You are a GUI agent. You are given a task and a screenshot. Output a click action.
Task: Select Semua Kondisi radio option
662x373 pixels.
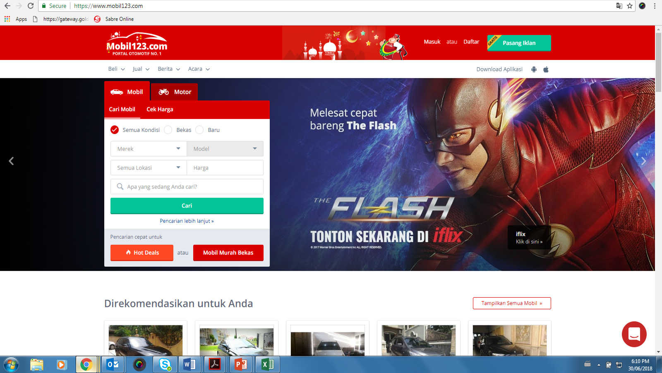tap(115, 130)
